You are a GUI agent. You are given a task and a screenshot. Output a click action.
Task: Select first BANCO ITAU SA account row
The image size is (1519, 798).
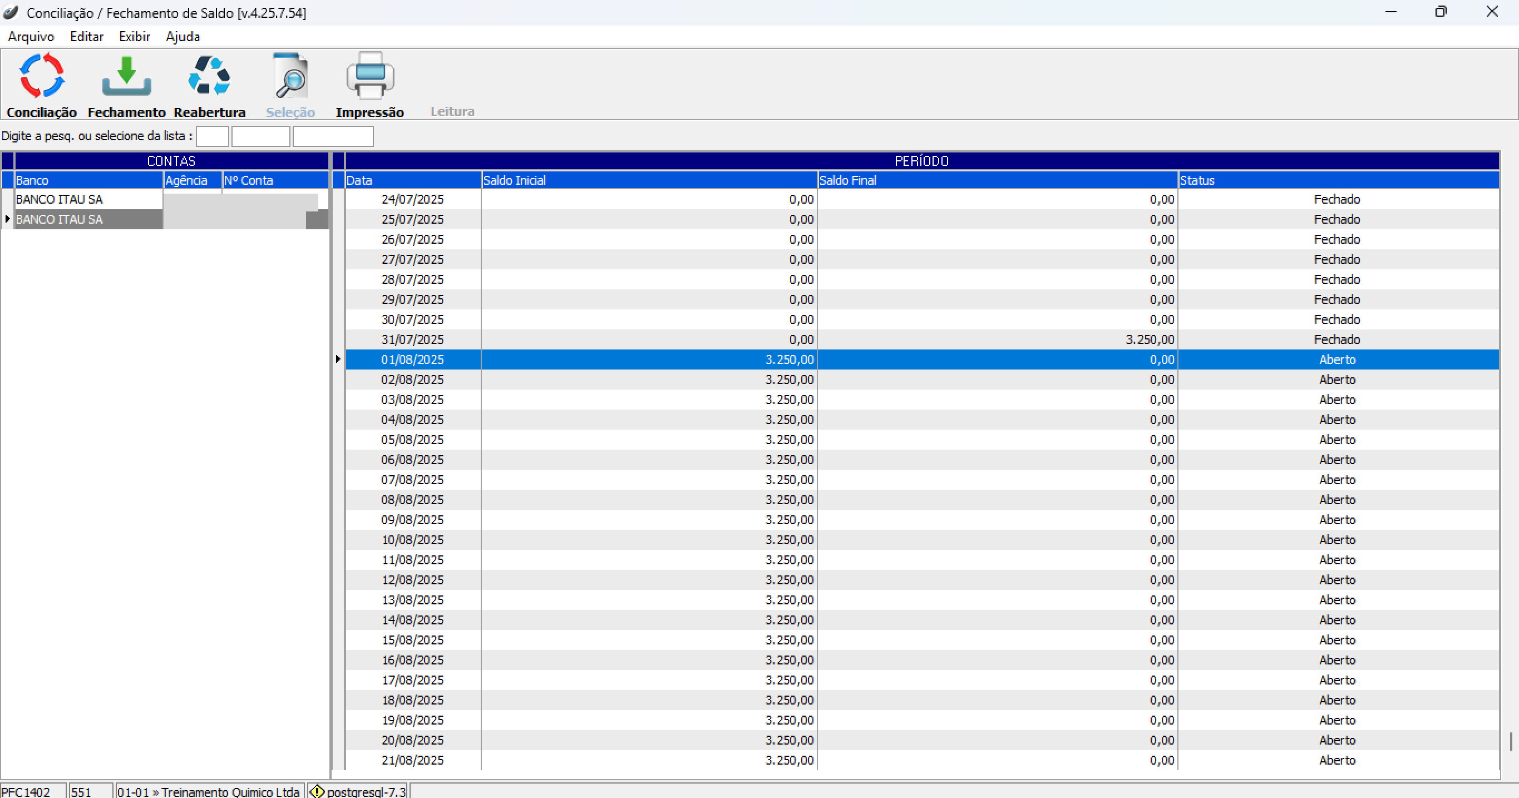point(88,199)
